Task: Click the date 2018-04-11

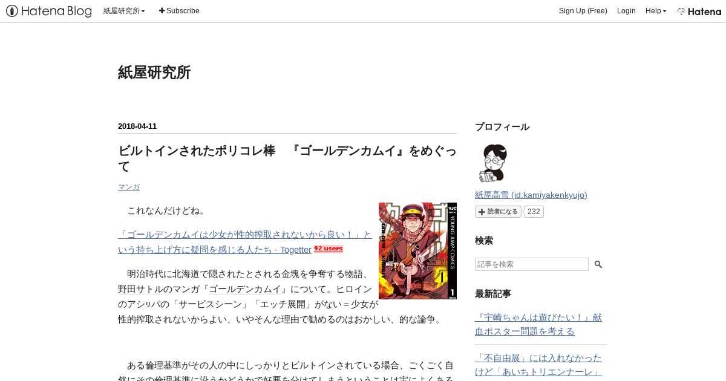Action: pyautogui.click(x=137, y=126)
